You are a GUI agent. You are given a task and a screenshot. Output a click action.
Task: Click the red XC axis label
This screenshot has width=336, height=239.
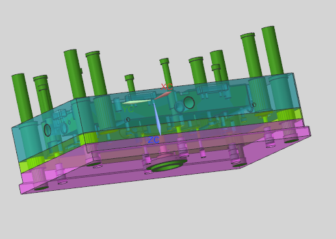pos(167,87)
